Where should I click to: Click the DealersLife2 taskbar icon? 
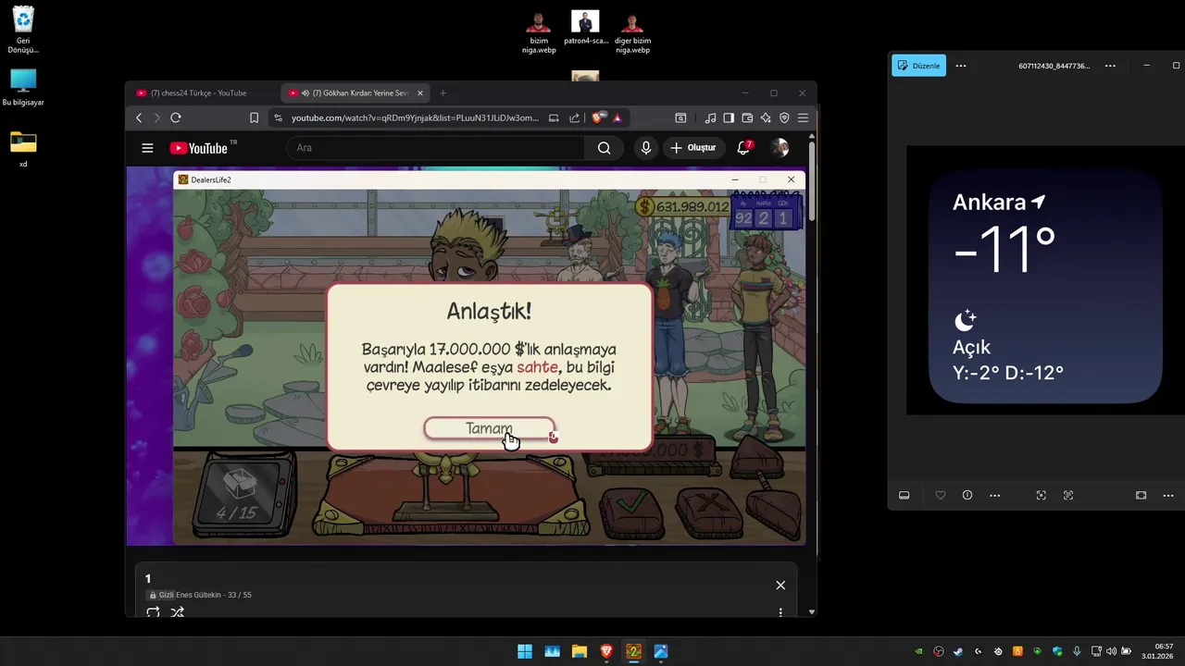click(633, 651)
